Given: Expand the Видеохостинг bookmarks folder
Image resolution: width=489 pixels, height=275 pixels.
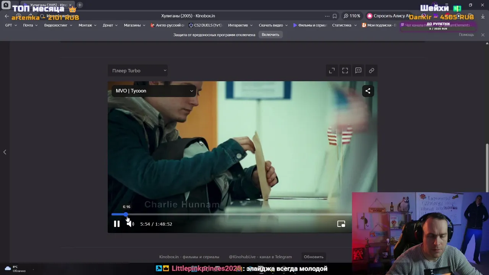Looking at the screenshot, I should 58,25.
